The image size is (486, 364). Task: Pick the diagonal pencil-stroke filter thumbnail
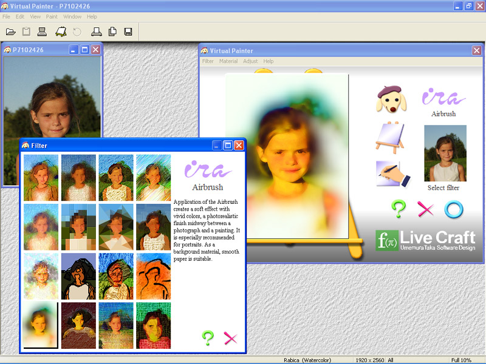click(x=154, y=178)
